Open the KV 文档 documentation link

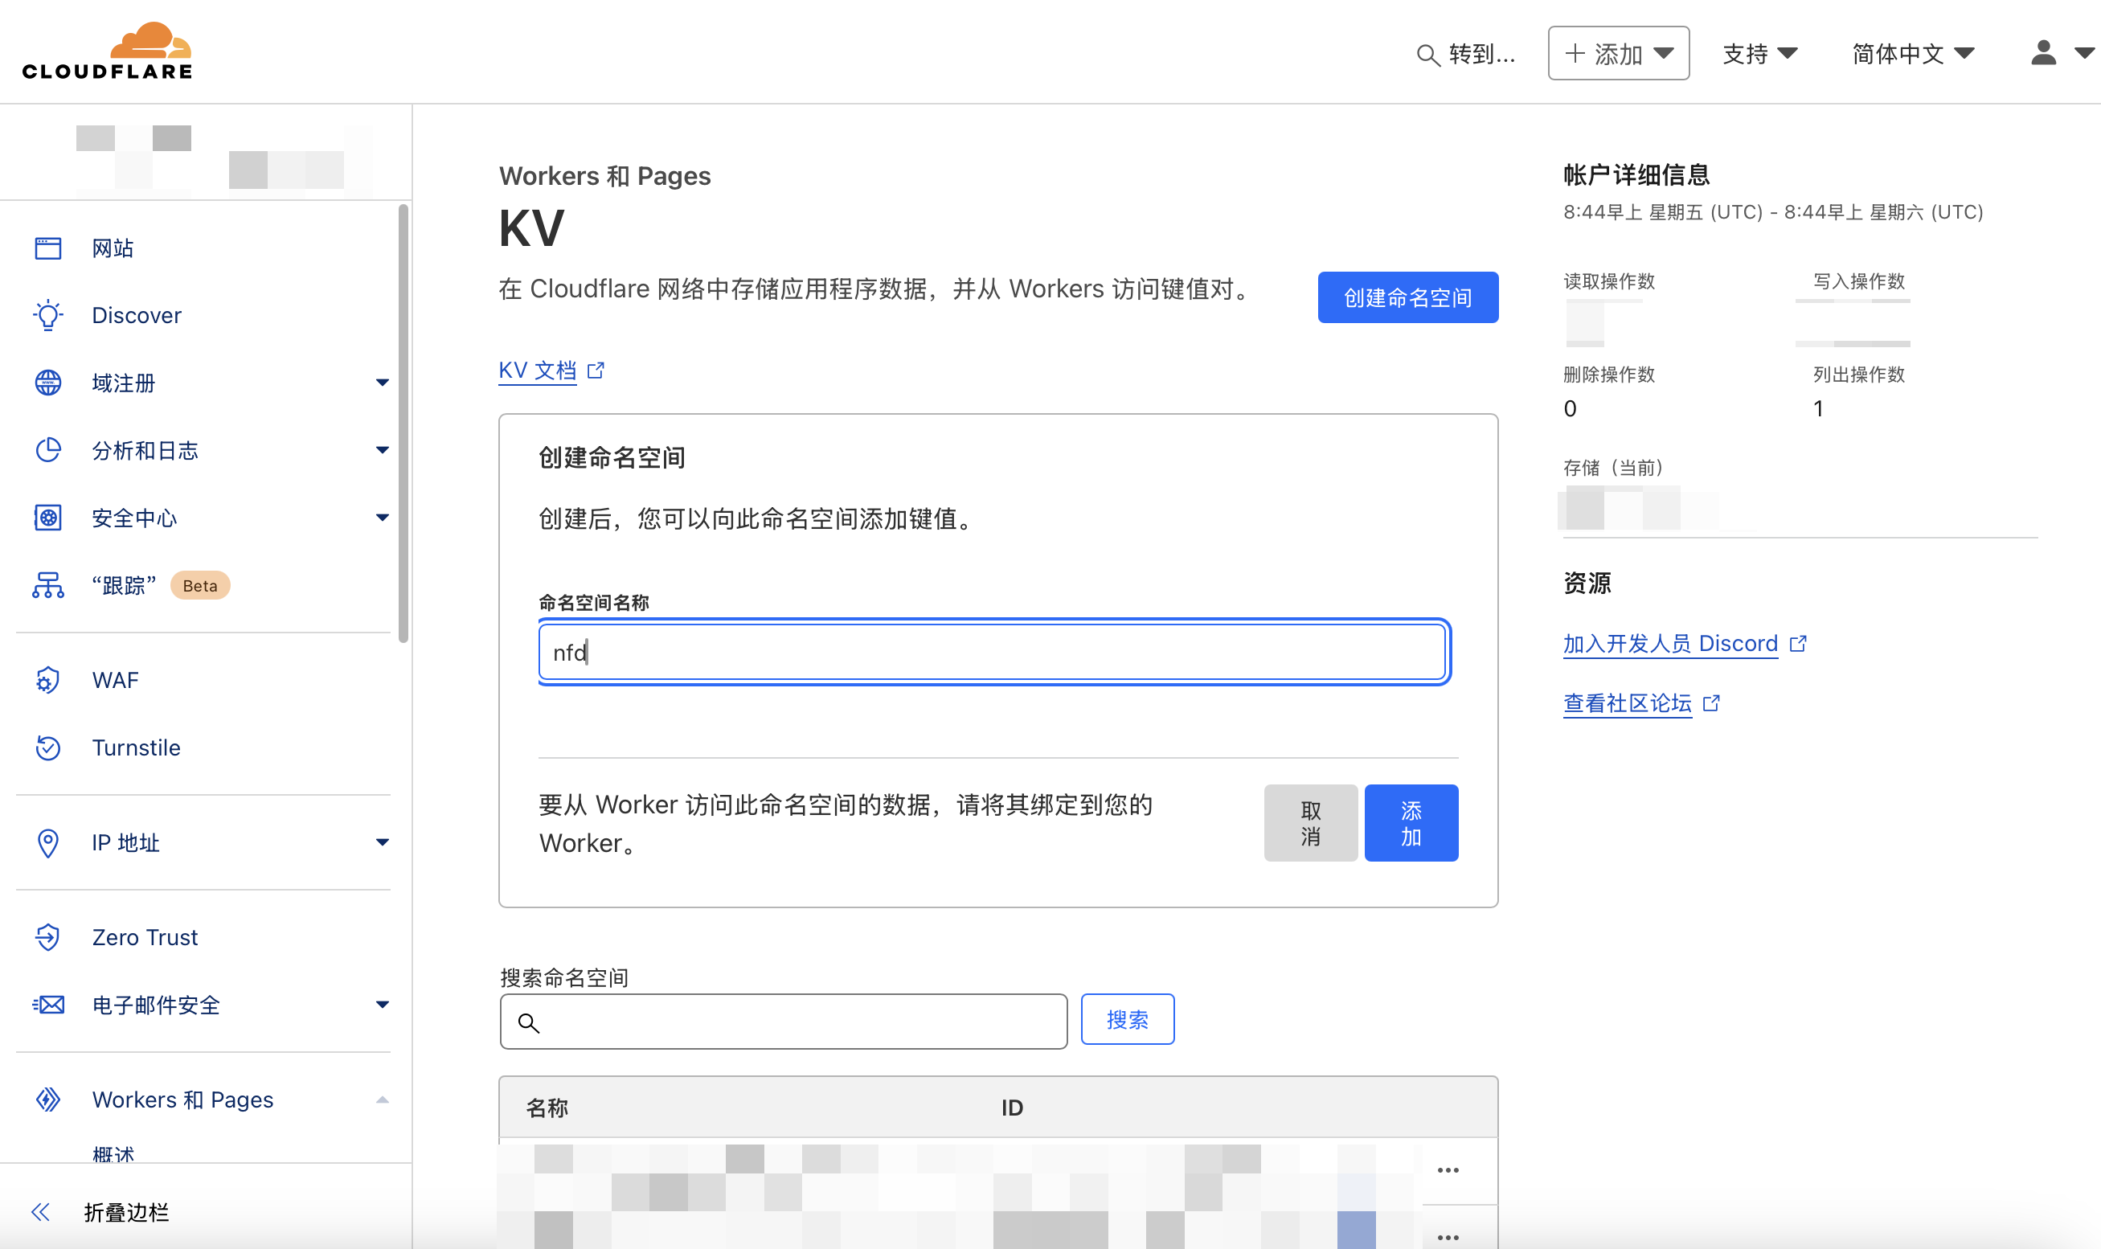coord(538,371)
